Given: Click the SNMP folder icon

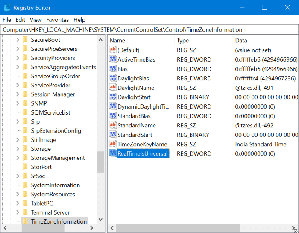Looking at the screenshot, I should point(25,103).
